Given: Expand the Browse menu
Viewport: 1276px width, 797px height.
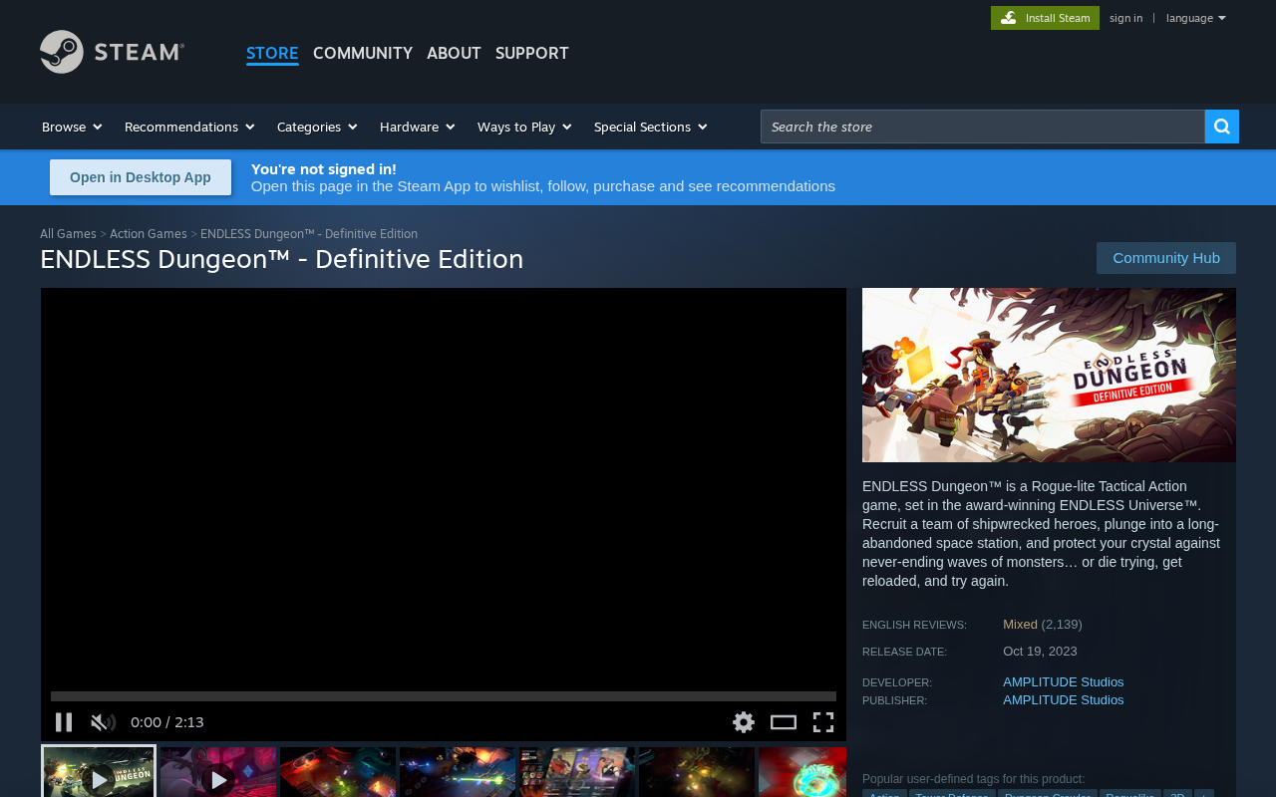Looking at the screenshot, I should click(72, 127).
